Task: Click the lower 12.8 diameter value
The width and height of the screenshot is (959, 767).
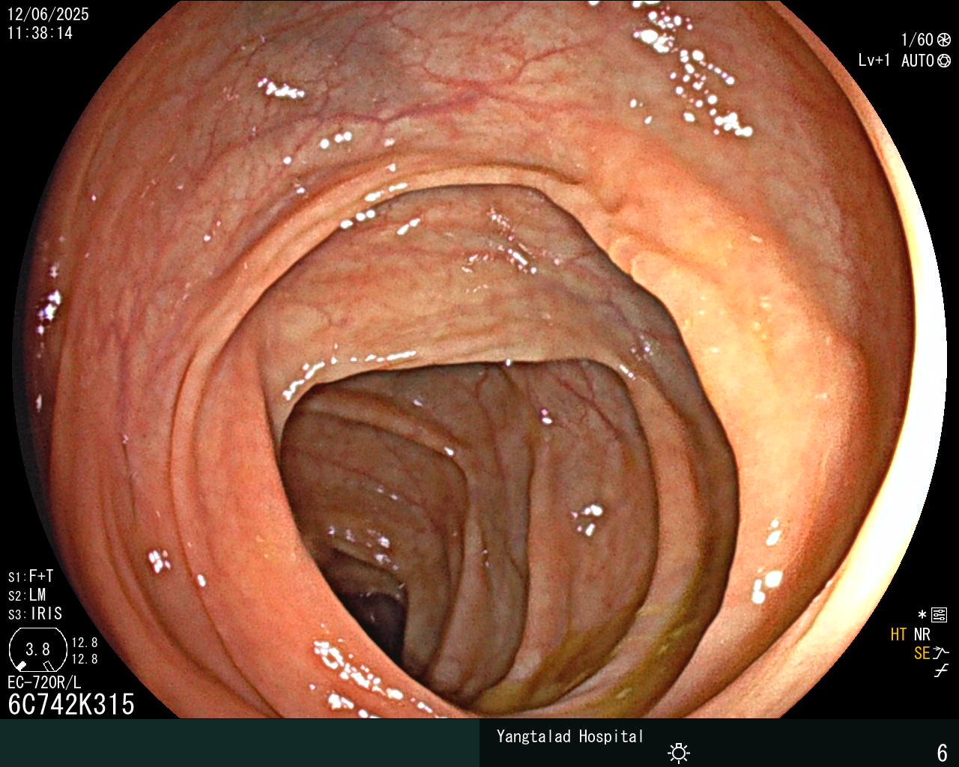Action: point(85,659)
